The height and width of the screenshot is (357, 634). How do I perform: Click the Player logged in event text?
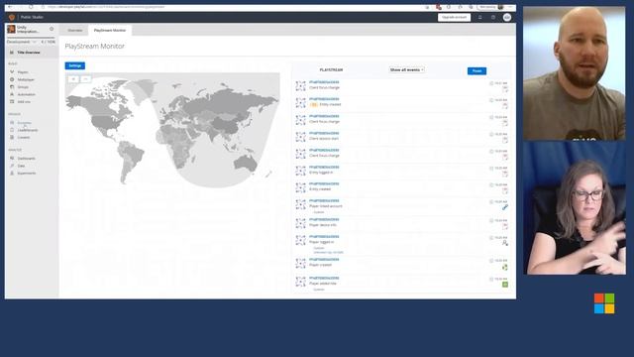pyautogui.click(x=321, y=242)
